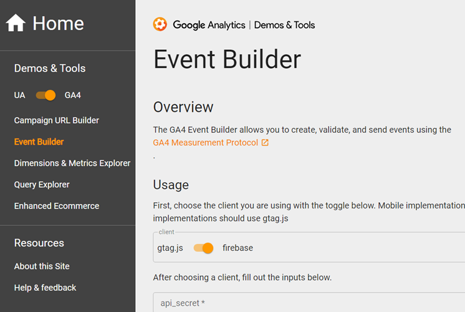
Task: Toggle the UA / GA4 switch
Action: [x=46, y=95]
